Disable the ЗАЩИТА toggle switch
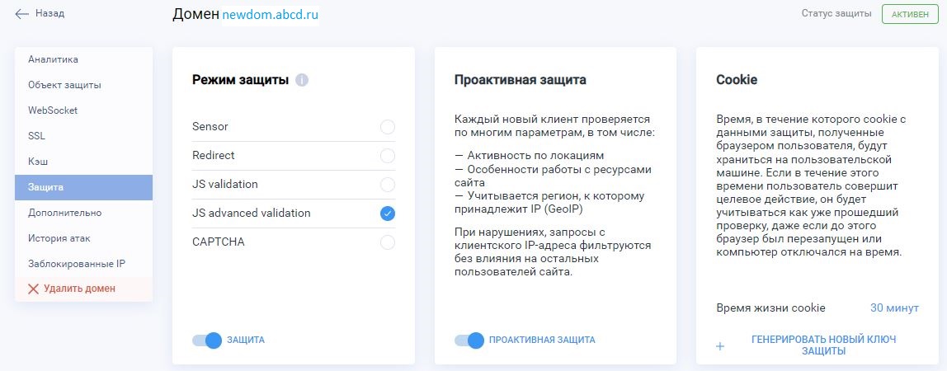 tap(207, 340)
